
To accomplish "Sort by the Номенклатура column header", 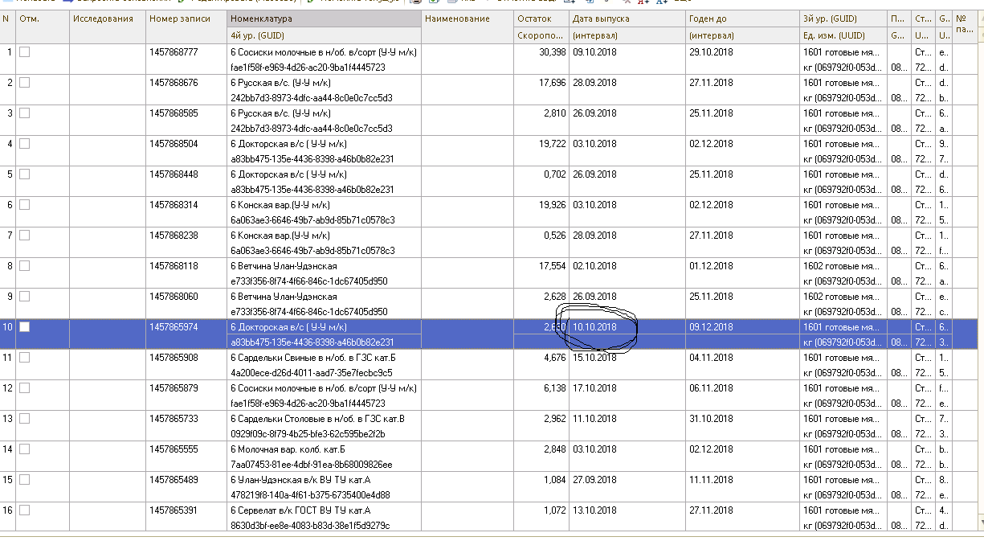I will pos(324,18).
